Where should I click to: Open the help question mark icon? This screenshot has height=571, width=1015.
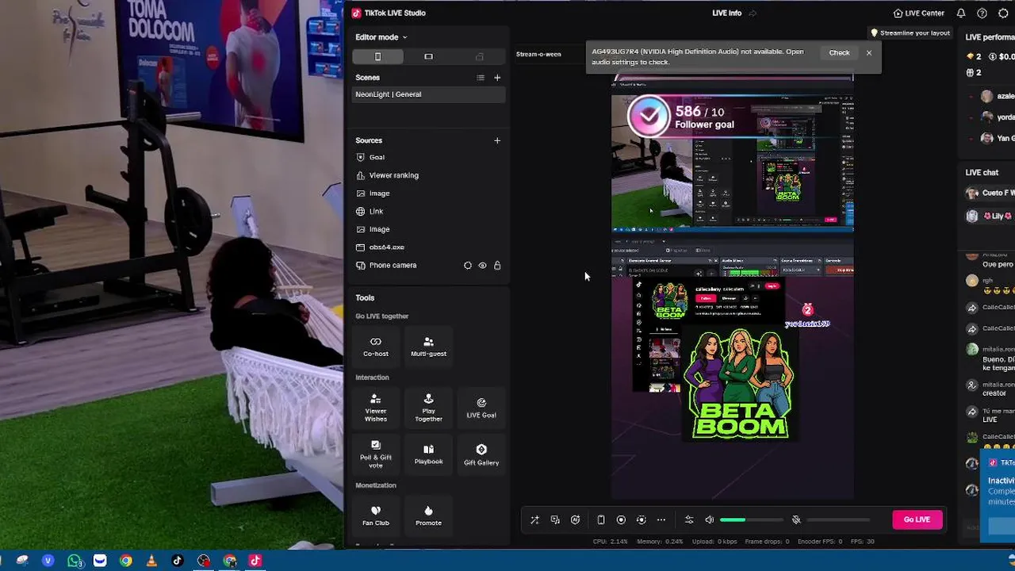pos(982,13)
